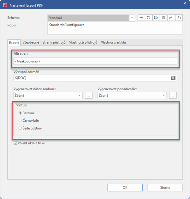
Task: Copy the scheme using the duplicate icon
Action: click(x=156, y=18)
